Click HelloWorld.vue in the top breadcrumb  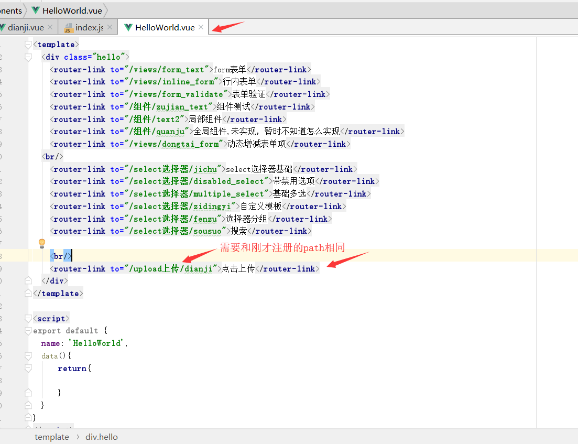(72, 10)
